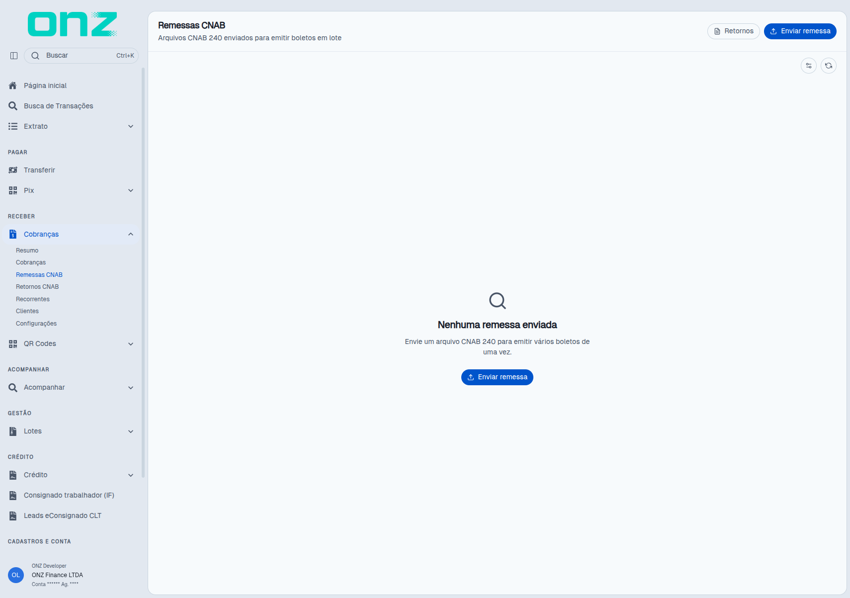Click the Crédito contract icon

[x=13, y=475]
